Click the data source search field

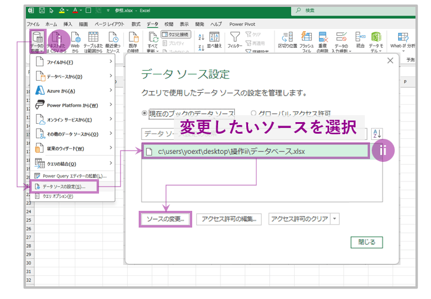tap(254, 134)
